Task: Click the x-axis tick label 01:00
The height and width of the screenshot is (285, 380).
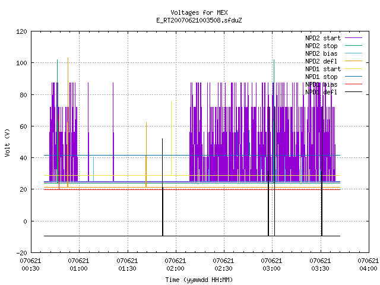Action: (x=78, y=269)
